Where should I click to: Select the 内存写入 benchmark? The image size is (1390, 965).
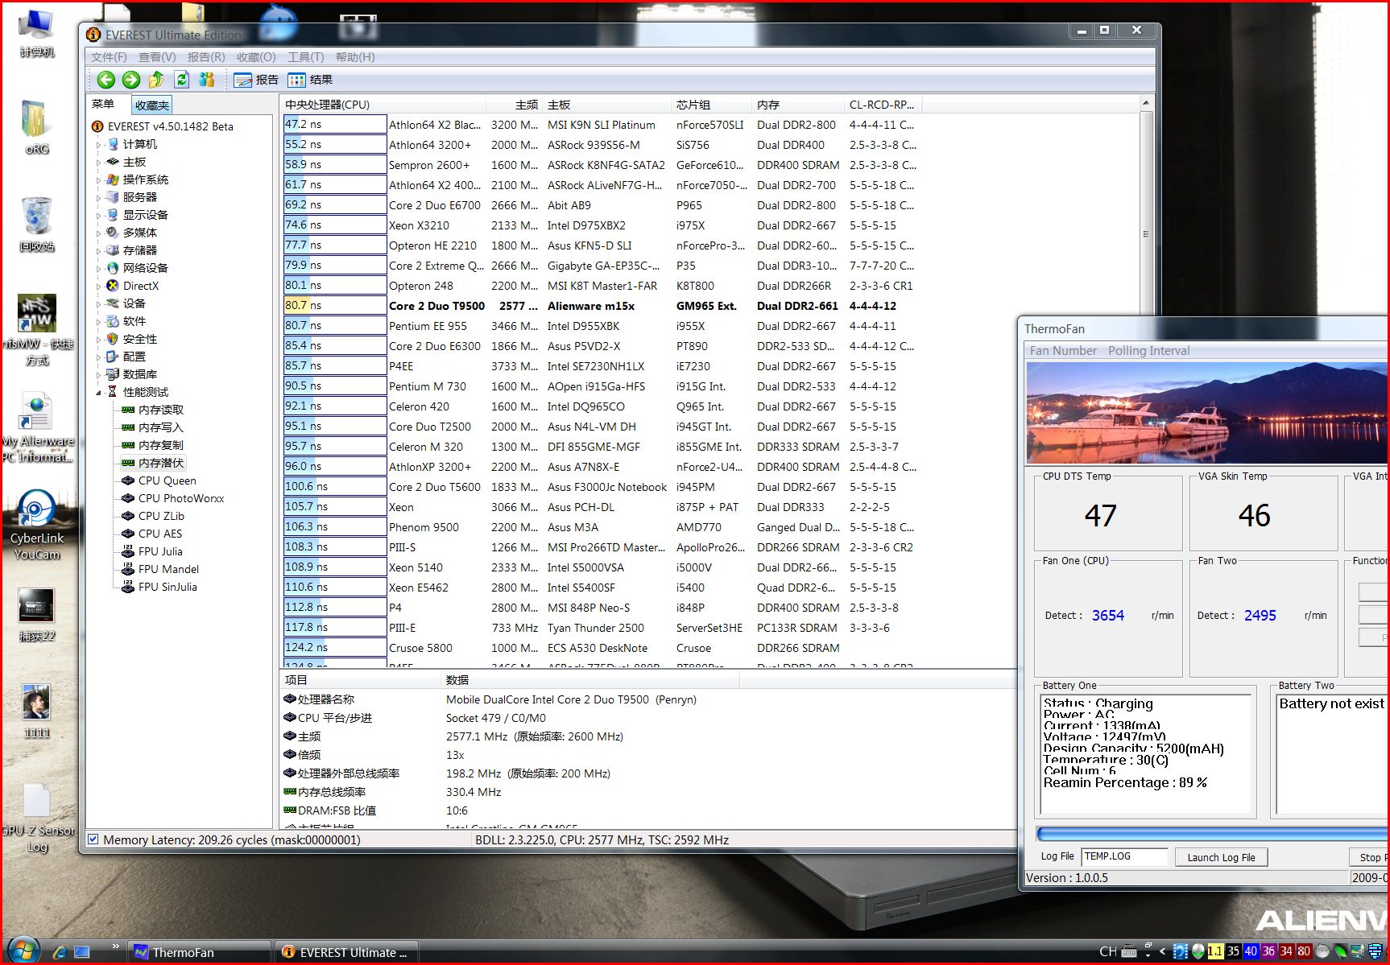click(161, 427)
